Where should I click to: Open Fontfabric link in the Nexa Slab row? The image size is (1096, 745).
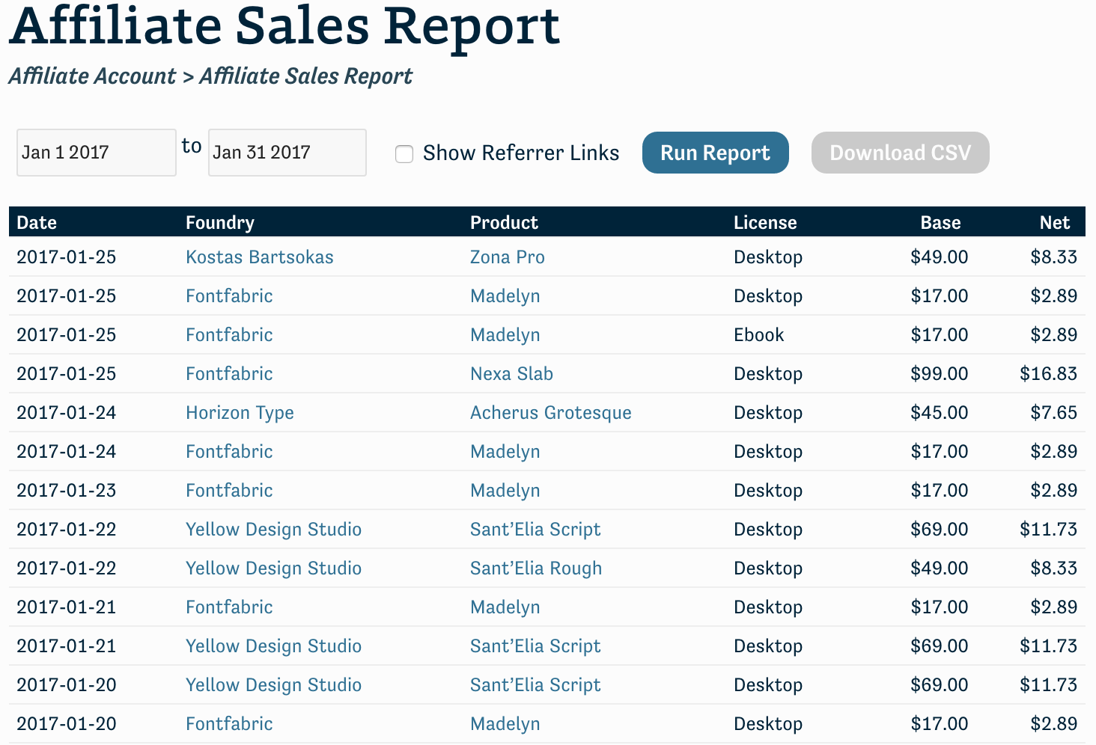click(x=229, y=374)
